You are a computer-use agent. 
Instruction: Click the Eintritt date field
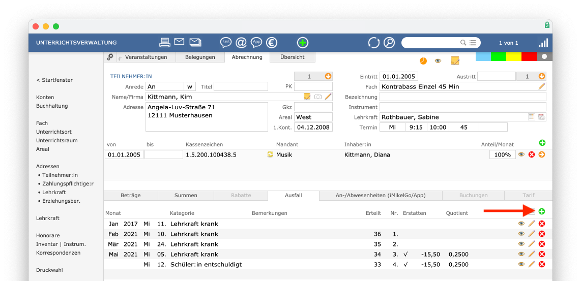coord(399,76)
